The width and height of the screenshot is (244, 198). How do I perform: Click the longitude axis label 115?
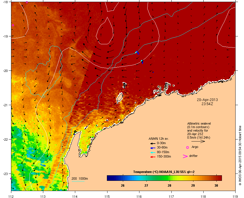(x=107, y=197)
